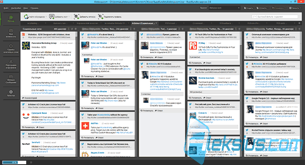
Task: Star the 'It's about time!' tweet
Action: coord(83,37)
